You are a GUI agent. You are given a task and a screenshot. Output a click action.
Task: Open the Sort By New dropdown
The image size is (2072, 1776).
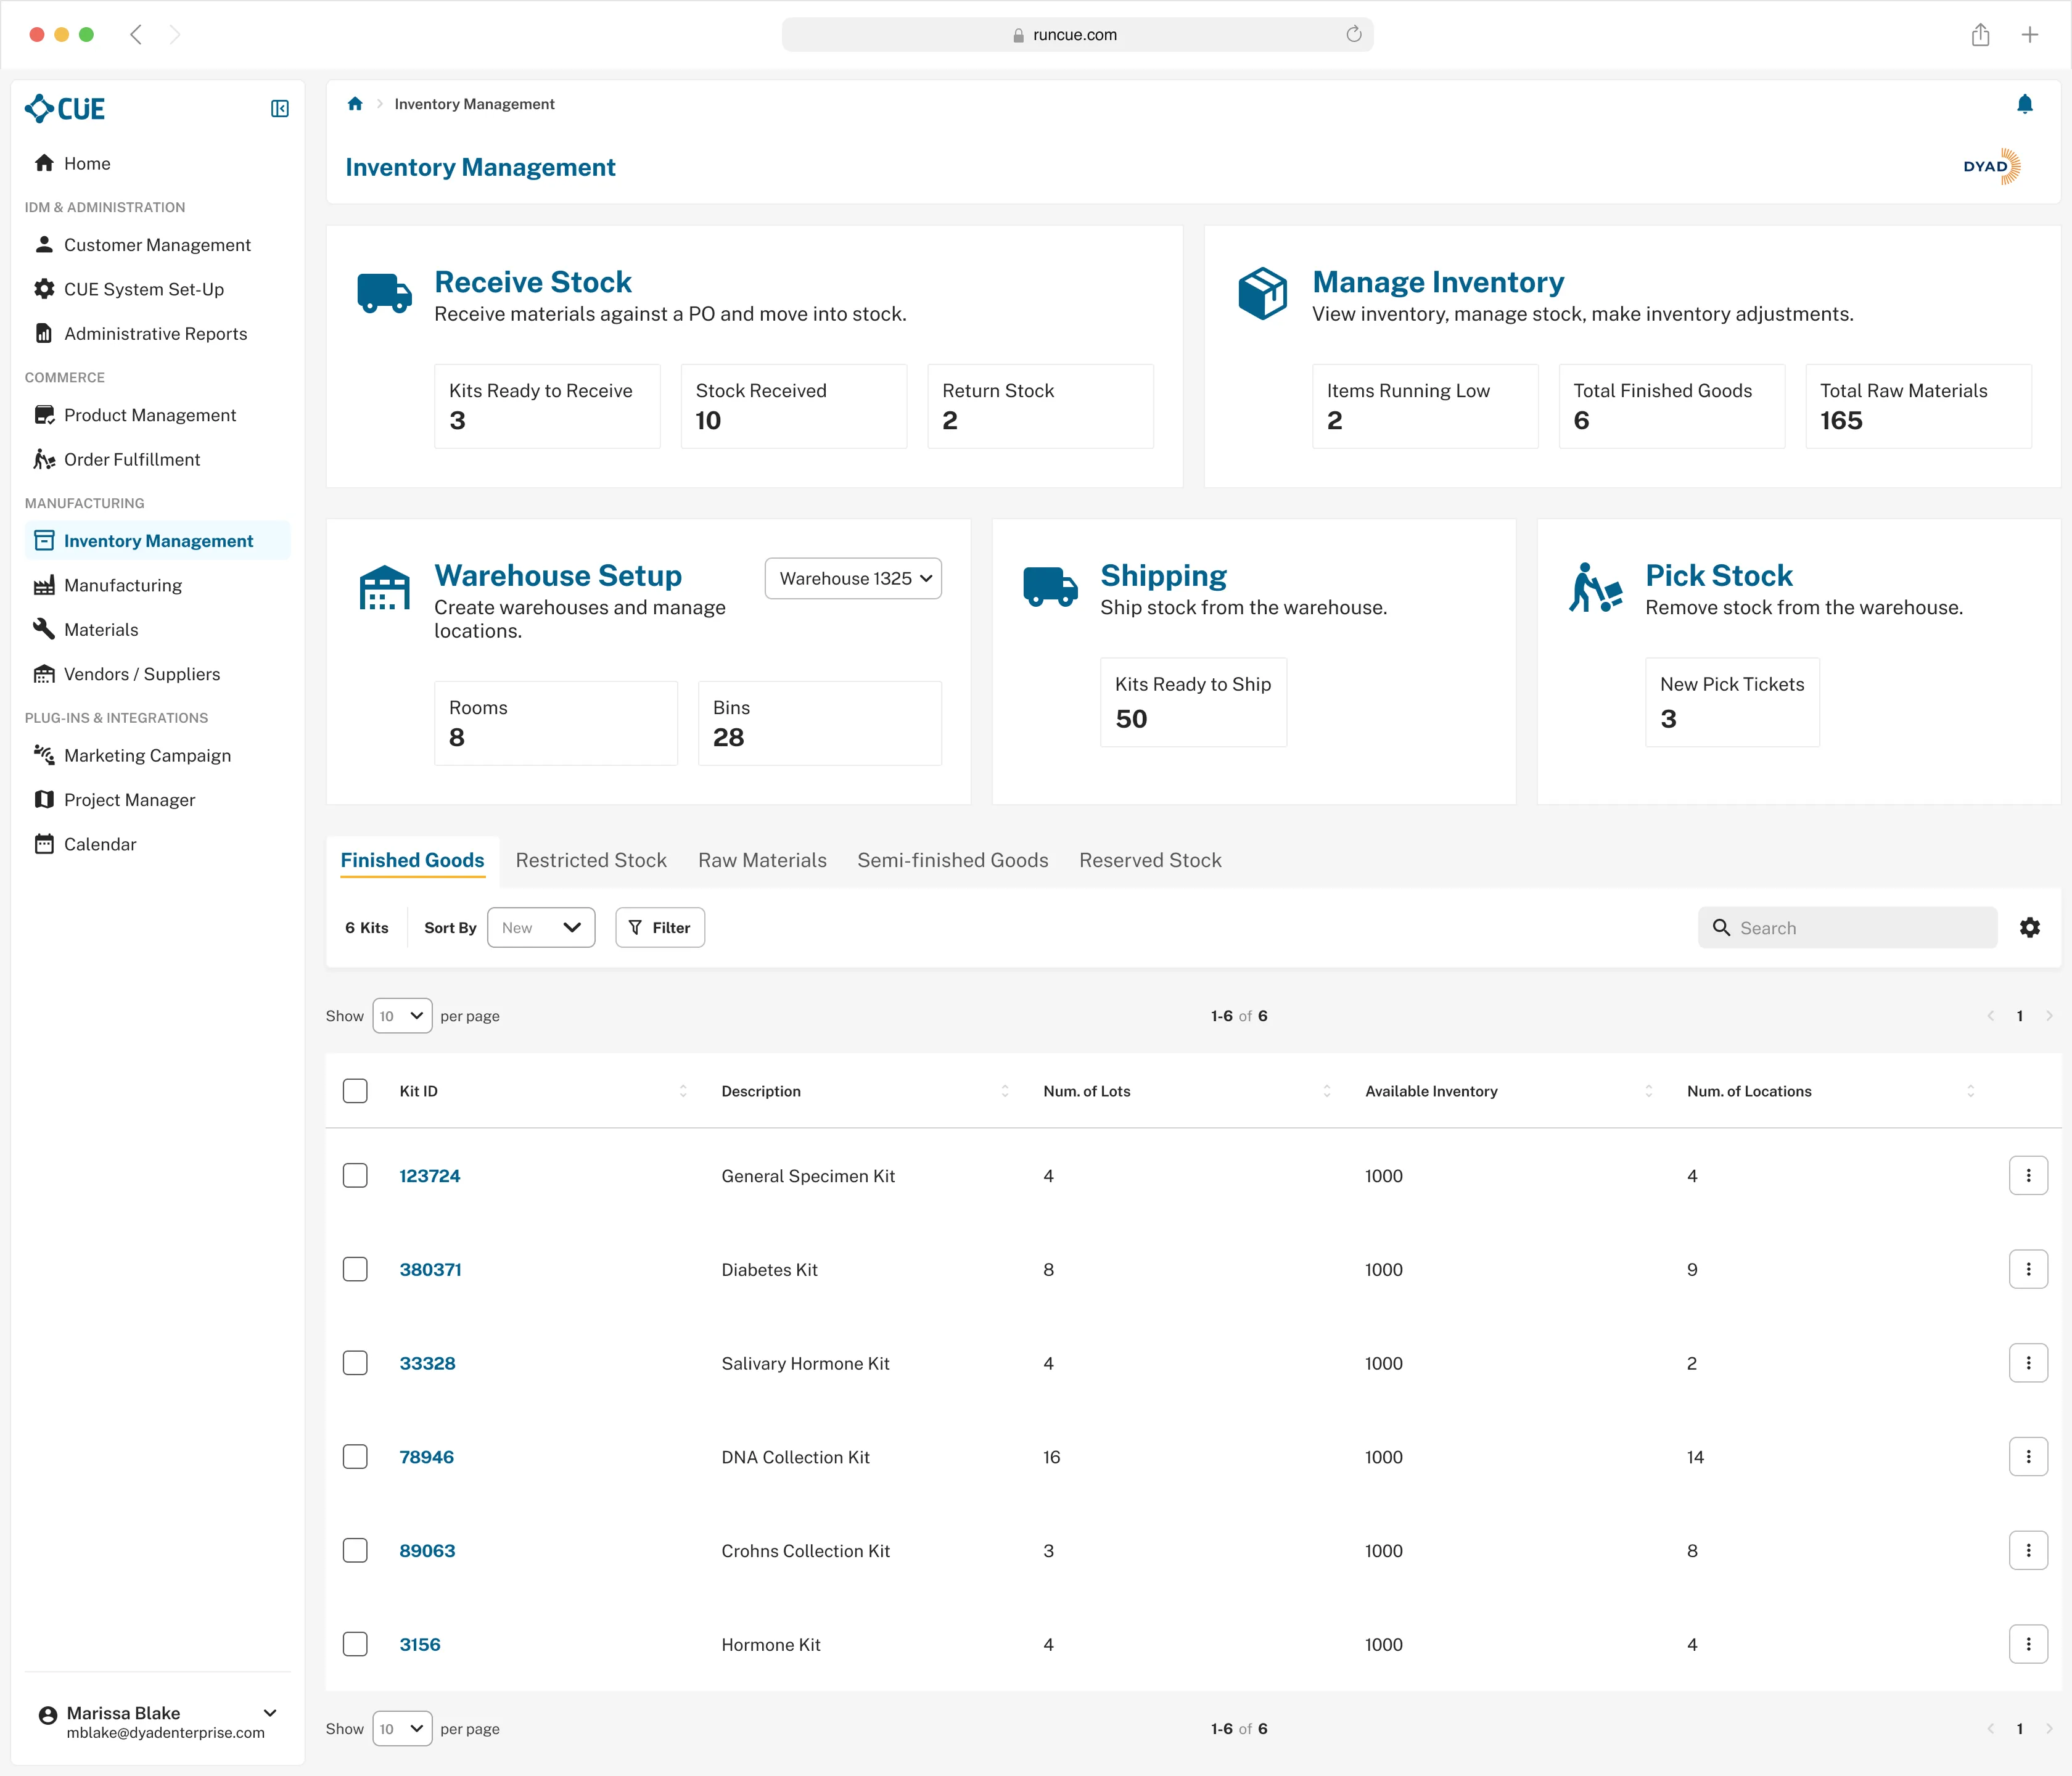pyautogui.click(x=541, y=927)
